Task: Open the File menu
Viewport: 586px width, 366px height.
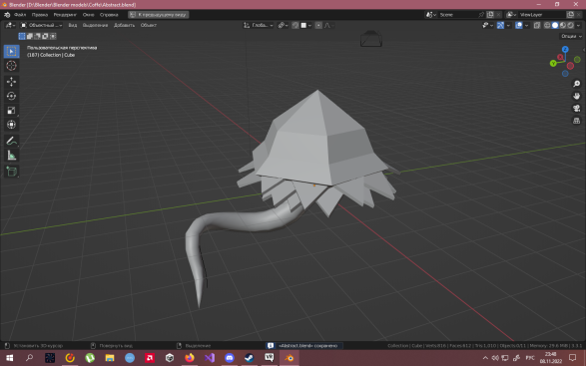Action: coord(20,15)
